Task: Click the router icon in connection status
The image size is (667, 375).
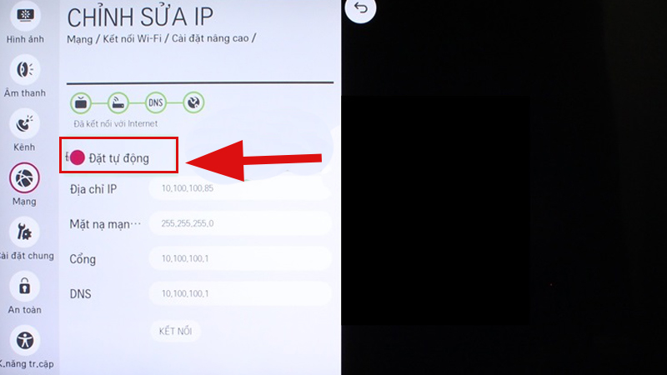Action: [118, 102]
